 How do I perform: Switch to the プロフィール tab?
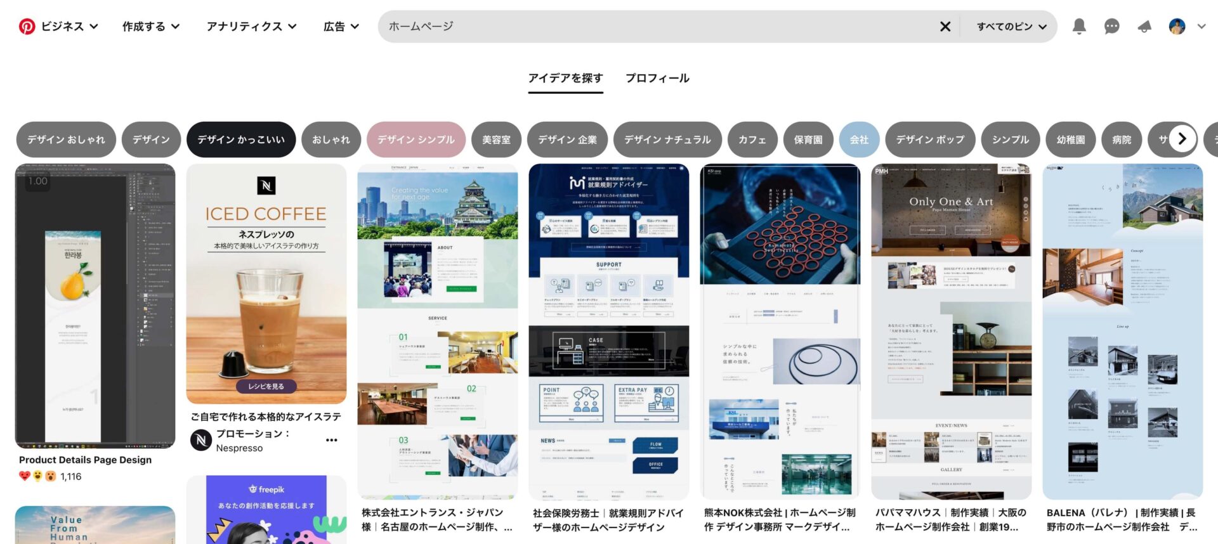point(657,78)
